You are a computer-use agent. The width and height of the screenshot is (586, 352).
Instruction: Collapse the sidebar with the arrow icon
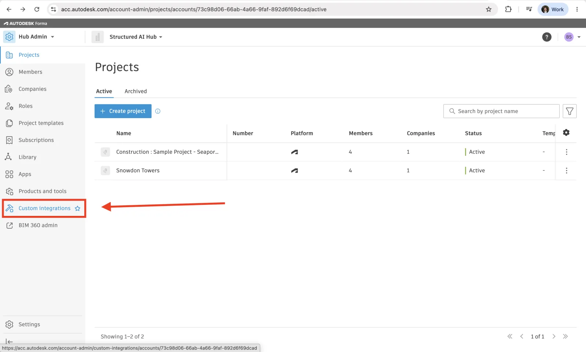[x=9, y=342]
